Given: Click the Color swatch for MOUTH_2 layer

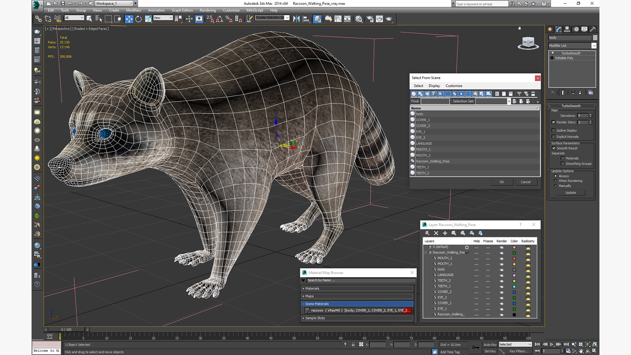Looking at the screenshot, I should tap(514, 258).
